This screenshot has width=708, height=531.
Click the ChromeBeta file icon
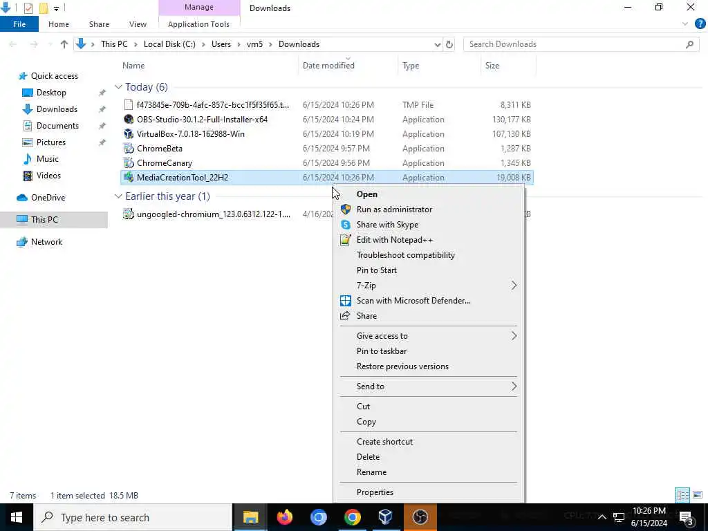pyautogui.click(x=129, y=149)
